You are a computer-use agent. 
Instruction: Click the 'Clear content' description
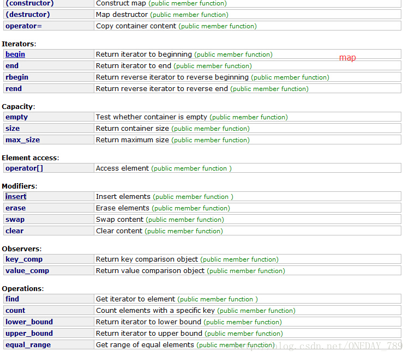[x=119, y=231]
